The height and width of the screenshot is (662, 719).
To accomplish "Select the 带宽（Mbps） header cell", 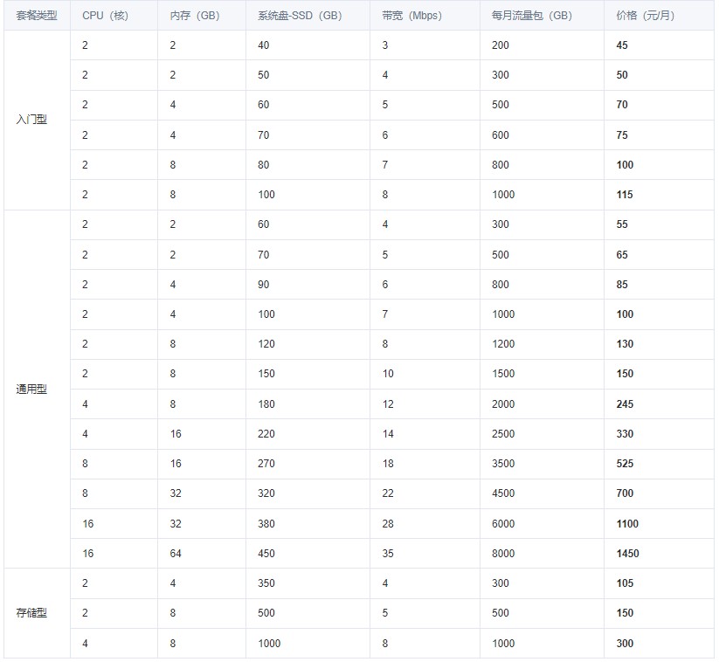I will (x=425, y=16).
